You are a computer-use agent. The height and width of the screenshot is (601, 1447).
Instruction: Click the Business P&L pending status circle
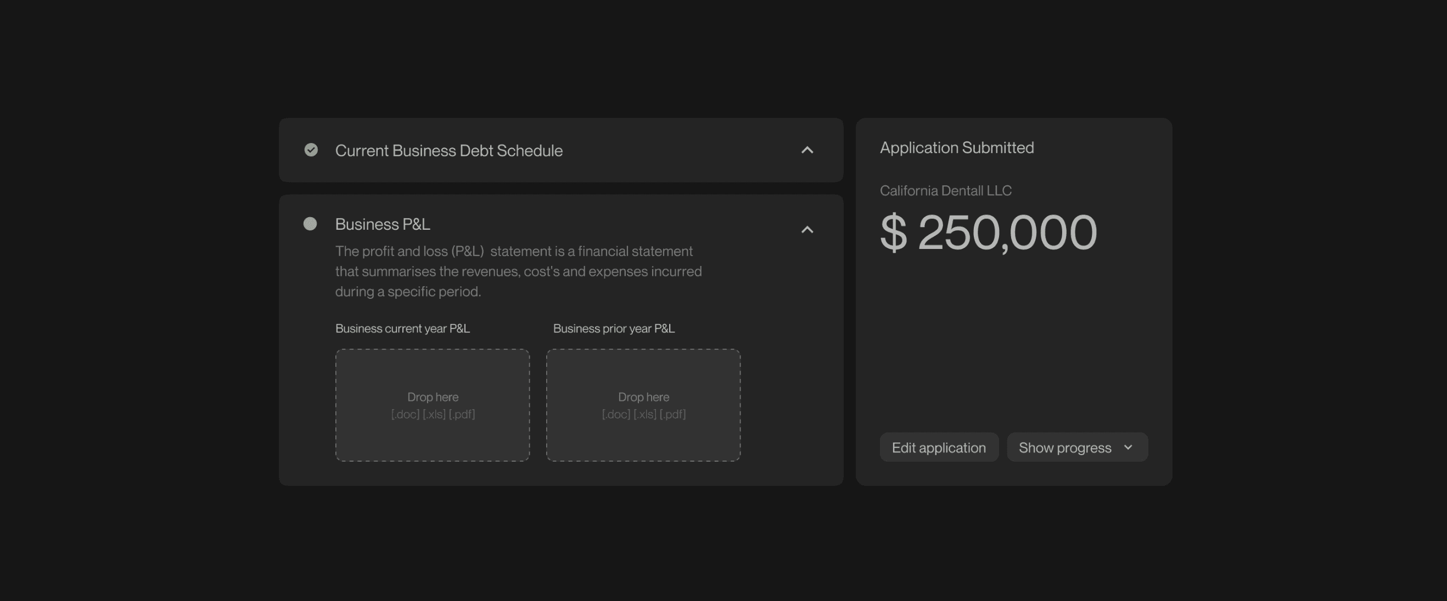click(x=310, y=224)
